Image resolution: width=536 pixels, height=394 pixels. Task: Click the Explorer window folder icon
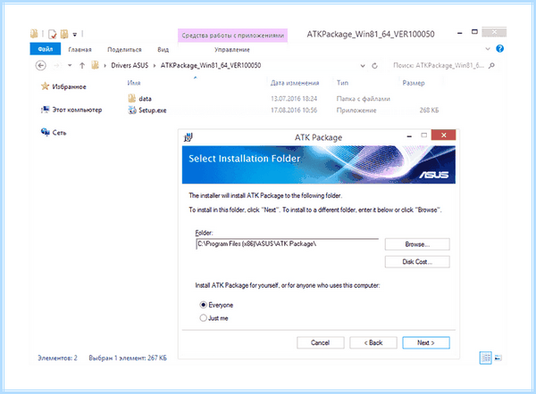point(34,34)
